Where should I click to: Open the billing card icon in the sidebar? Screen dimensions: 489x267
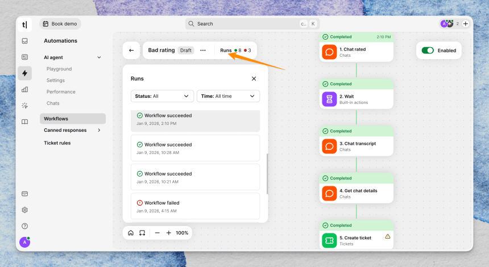coord(24,194)
